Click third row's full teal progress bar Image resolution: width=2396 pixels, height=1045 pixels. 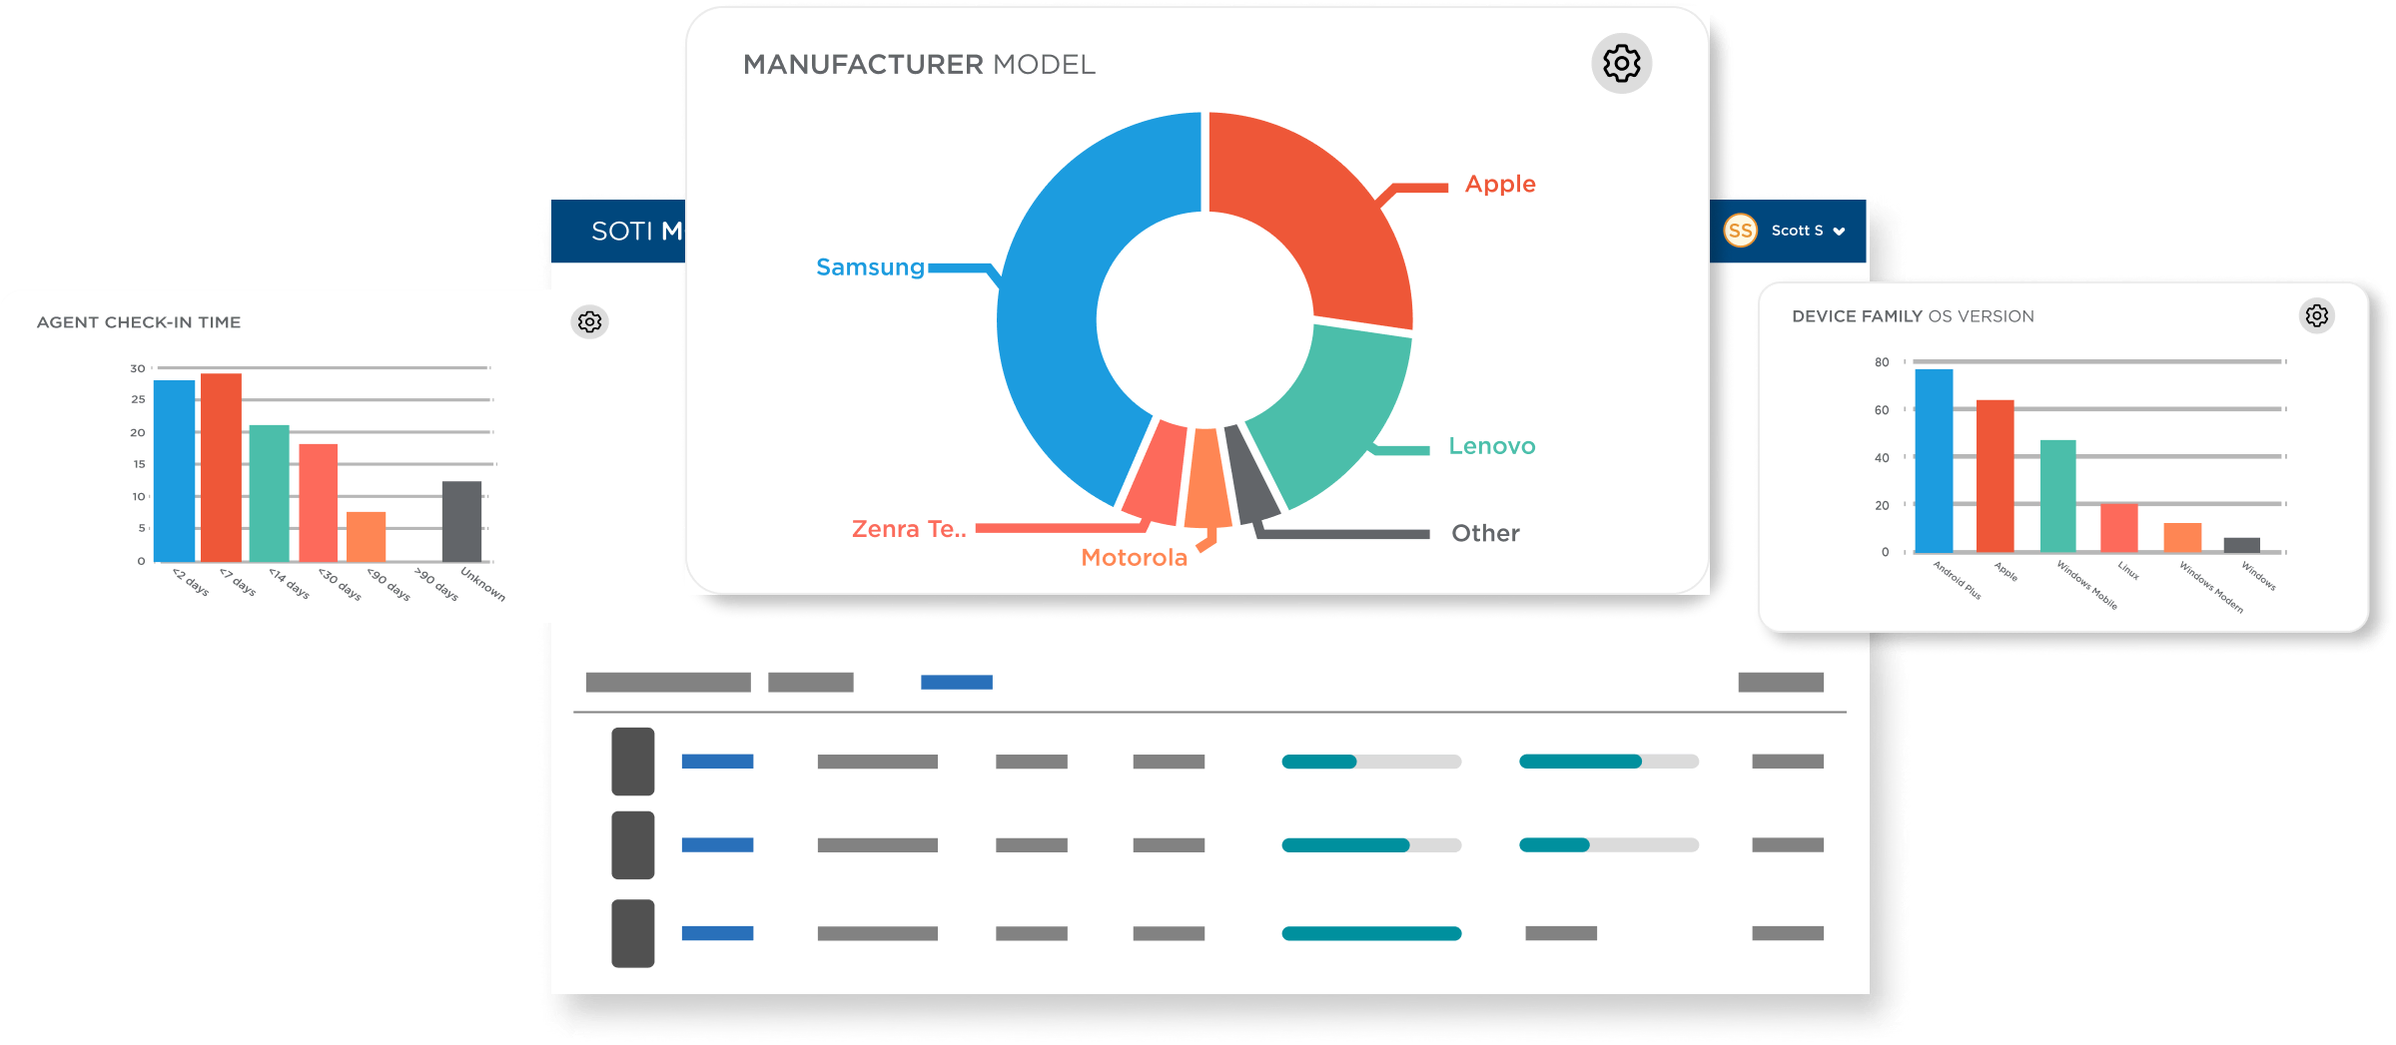(1371, 933)
